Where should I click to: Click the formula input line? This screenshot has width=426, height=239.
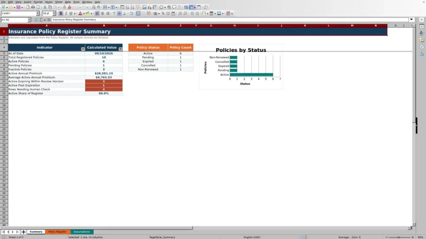click(x=230, y=20)
